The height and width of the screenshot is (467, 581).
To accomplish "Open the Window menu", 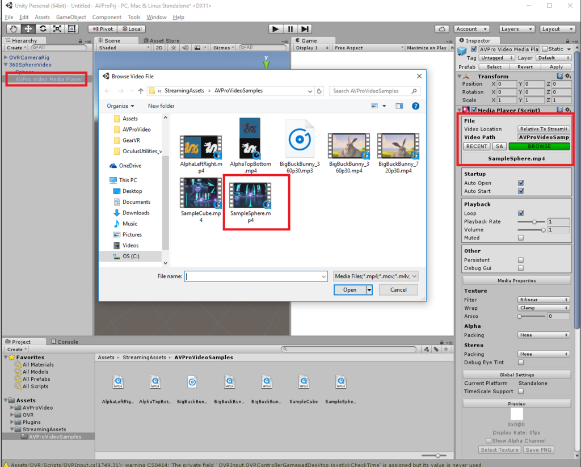I will 157,17.
